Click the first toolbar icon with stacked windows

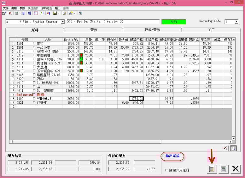[x=4, y=13]
